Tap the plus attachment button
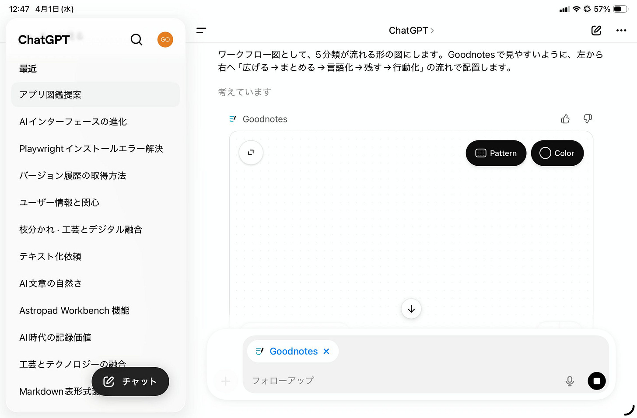The image size is (637, 418). tap(226, 381)
